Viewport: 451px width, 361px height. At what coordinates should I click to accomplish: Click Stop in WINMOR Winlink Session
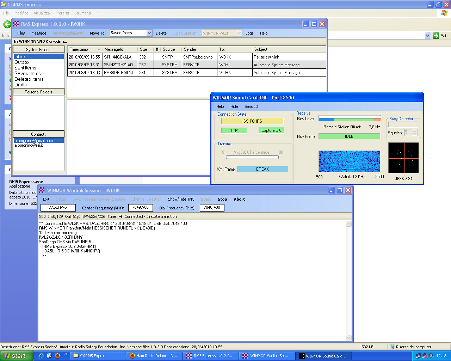click(x=222, y=199)
